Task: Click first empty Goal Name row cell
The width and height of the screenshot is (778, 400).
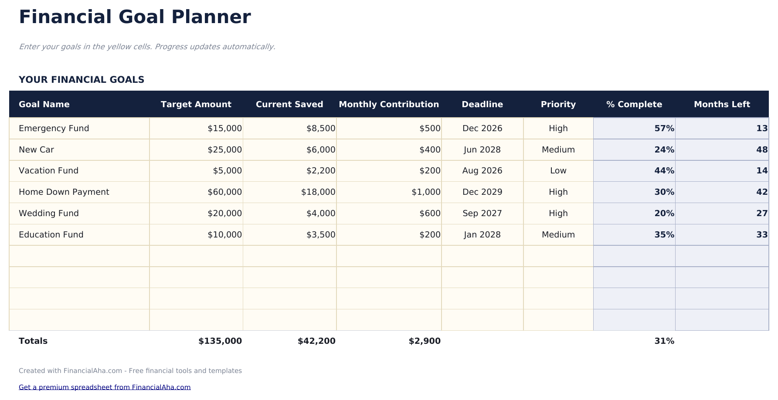Action: click(79, 256)
